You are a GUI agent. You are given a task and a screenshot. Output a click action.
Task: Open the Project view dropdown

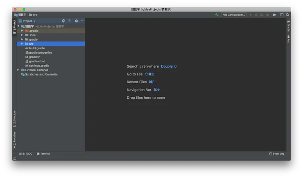coord(27,21)
